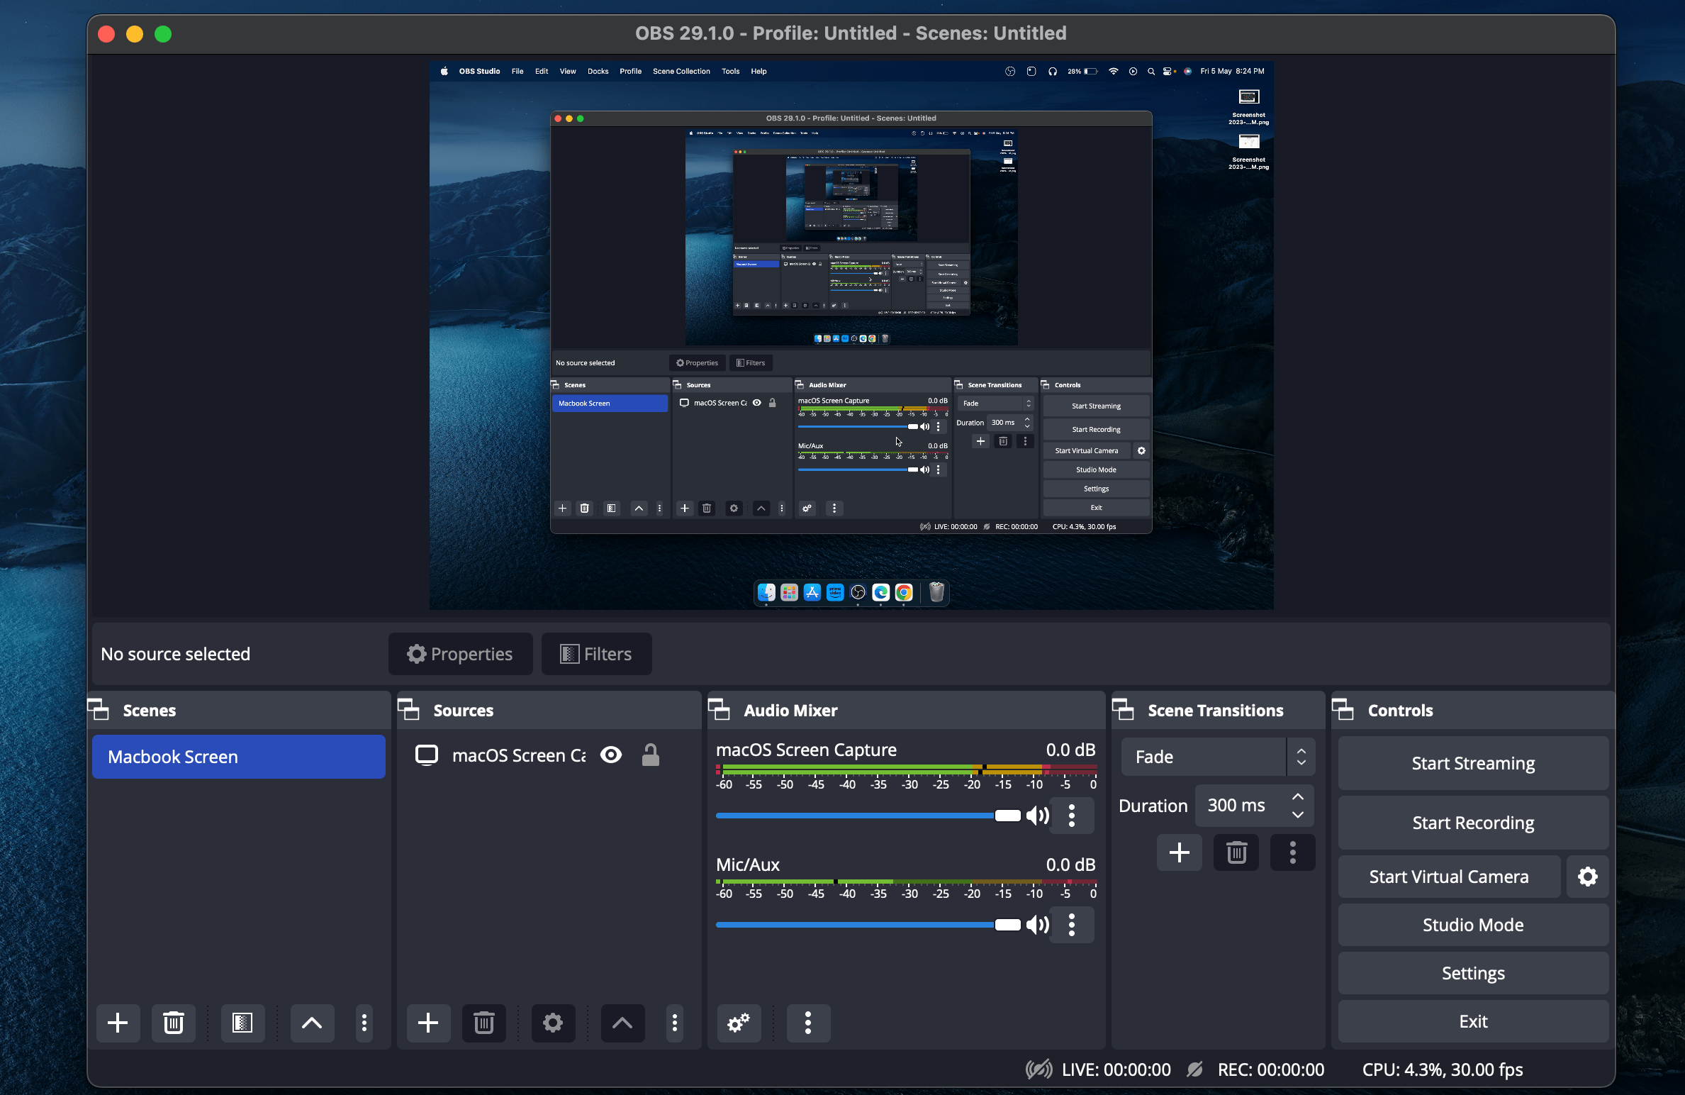Open View menu in preview menu bar
The image size is (1685, 1095).
[568, 71]
